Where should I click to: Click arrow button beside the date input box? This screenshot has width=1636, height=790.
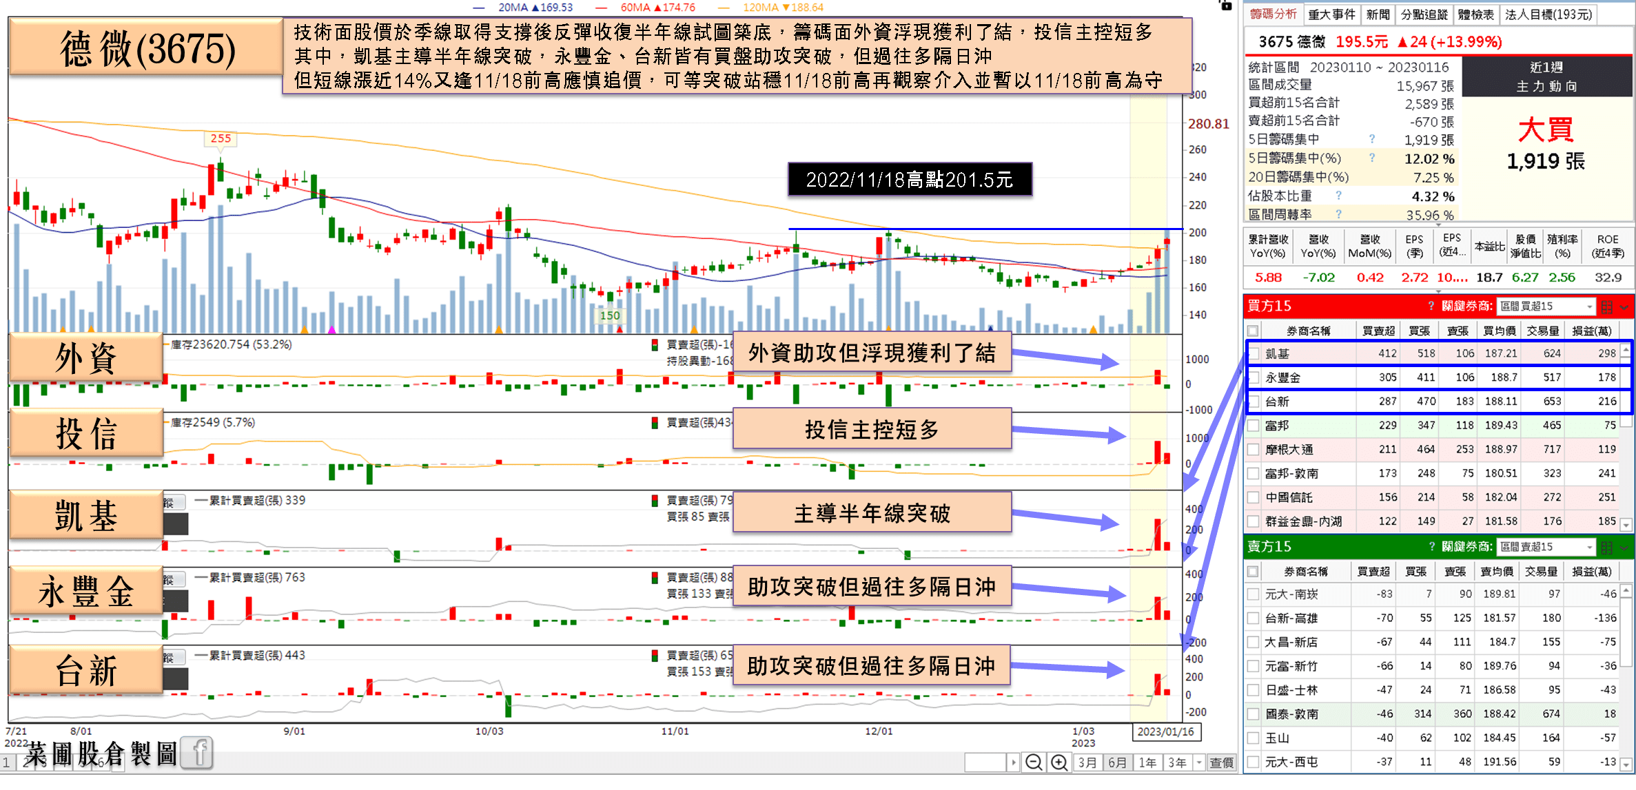1013,762
